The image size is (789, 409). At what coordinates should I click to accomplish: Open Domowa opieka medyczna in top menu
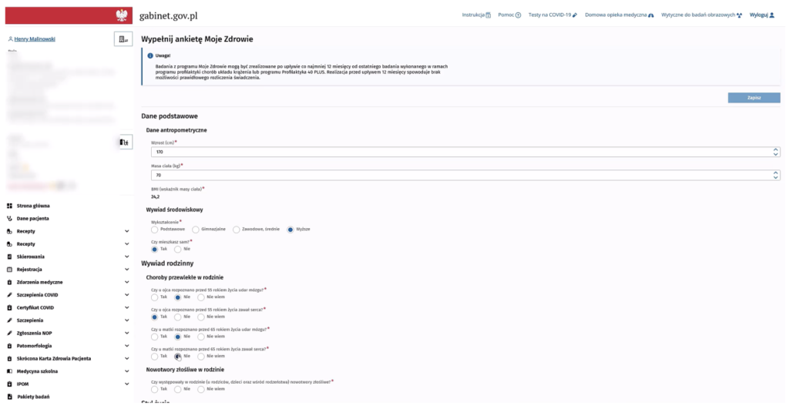tap(619, 15)
